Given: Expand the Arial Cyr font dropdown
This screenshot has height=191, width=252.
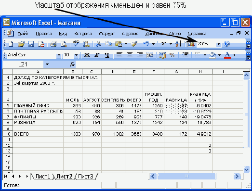Looking at the screenshot, I should pos(59,55).
